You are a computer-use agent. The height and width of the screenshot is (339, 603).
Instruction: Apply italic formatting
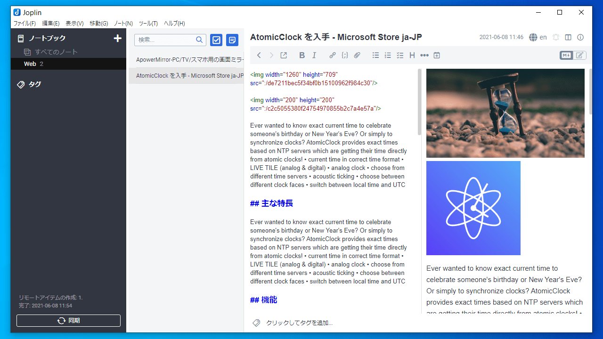point(314,56)
